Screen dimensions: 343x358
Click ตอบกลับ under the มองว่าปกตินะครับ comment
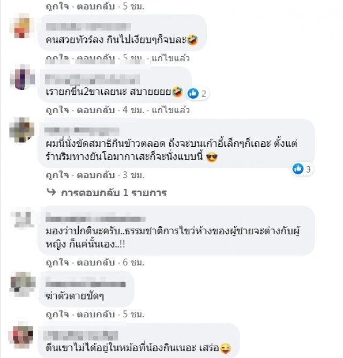click(96, 262)
